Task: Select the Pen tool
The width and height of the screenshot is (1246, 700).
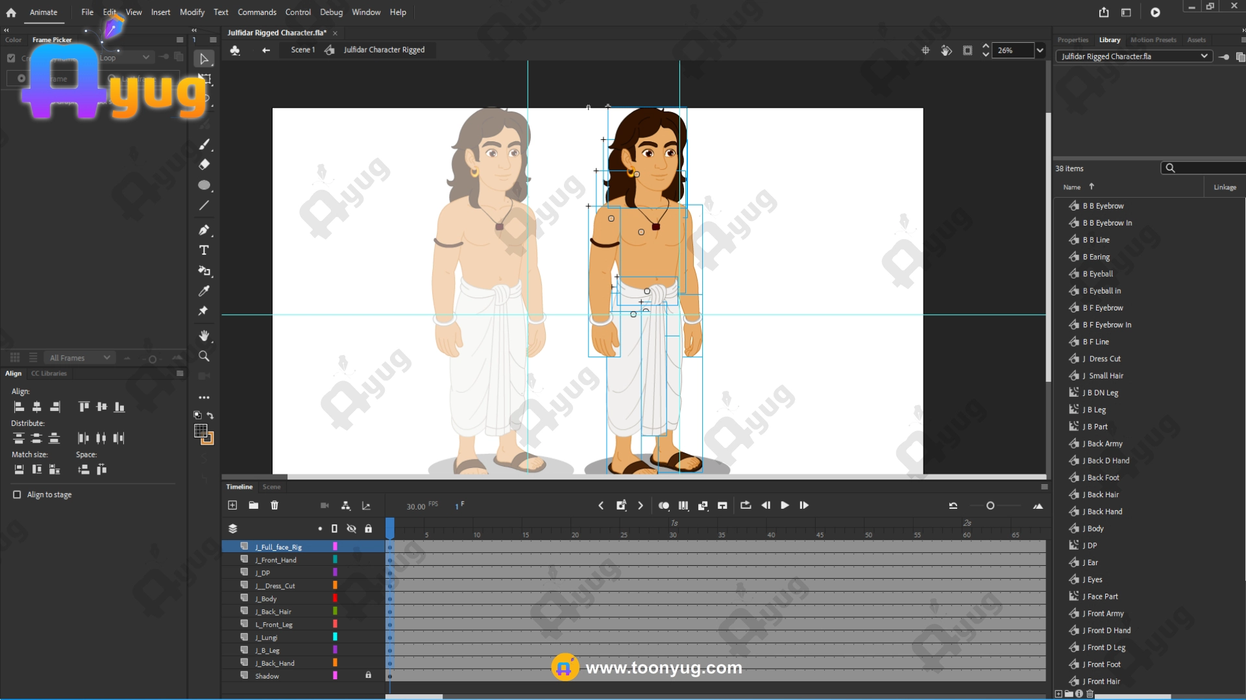Action: tap(204, 230)
